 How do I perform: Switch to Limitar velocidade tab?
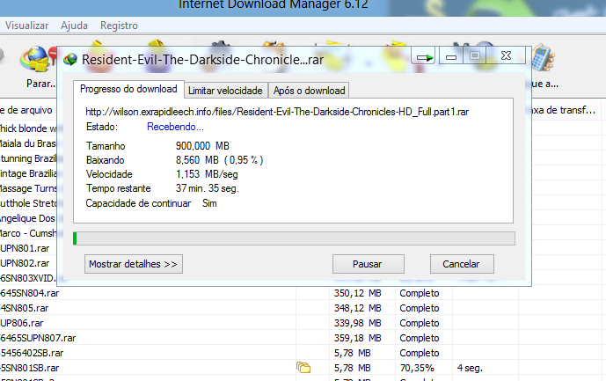pyautogui.click(x=225, y=91)
